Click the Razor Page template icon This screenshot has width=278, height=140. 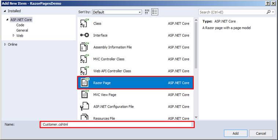(85, 83)
